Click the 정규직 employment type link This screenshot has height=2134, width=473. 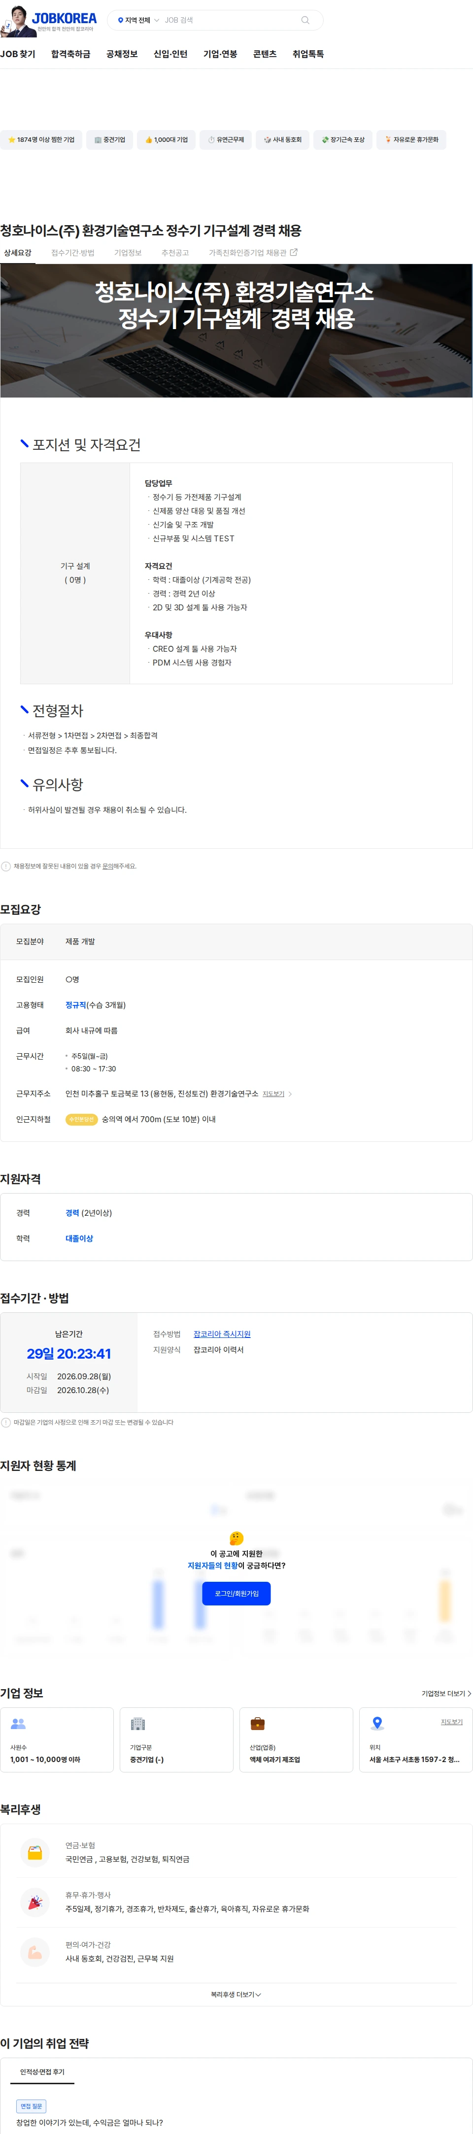point(76,1005)
